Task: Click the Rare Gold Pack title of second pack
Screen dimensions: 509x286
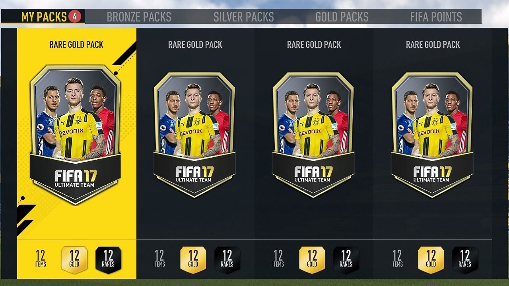Action: (195, 44)
